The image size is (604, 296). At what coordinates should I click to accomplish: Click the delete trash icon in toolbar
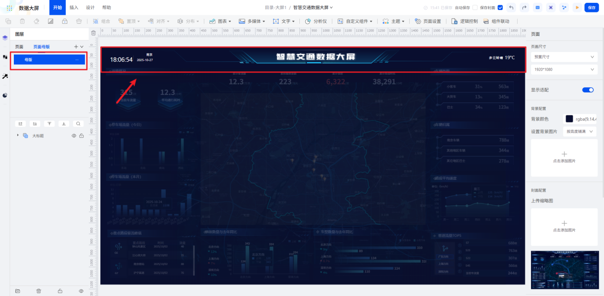(22, 21)
